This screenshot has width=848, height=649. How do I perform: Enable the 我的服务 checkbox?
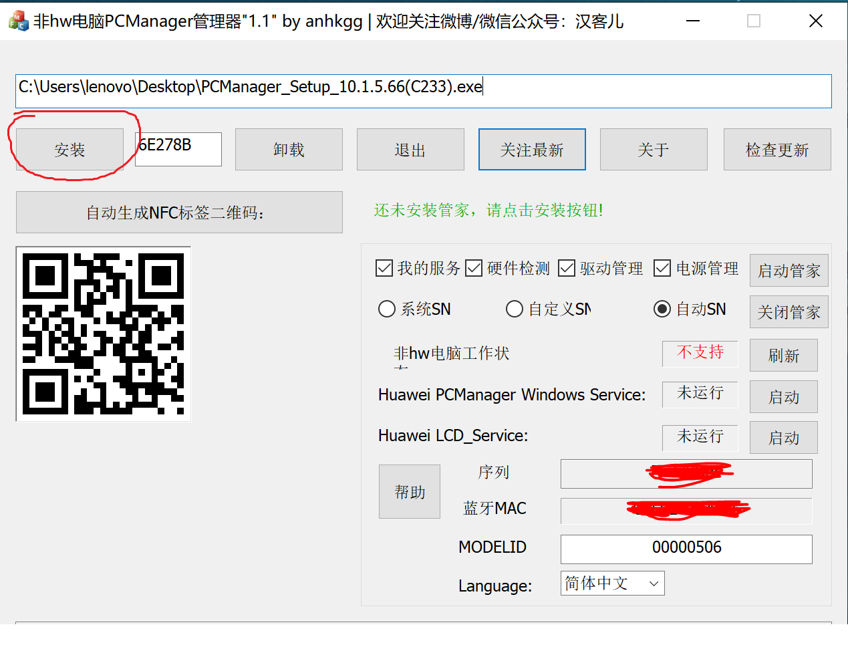click(384, 267)
